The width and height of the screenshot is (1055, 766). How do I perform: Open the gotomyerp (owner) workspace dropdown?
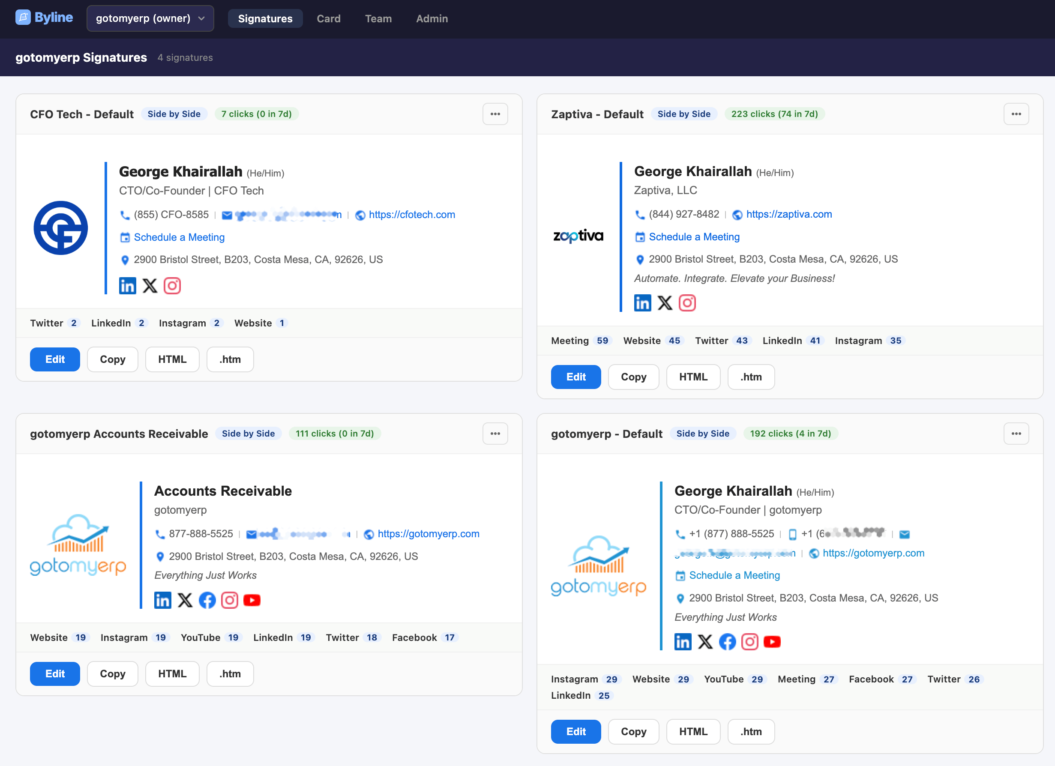150,18
